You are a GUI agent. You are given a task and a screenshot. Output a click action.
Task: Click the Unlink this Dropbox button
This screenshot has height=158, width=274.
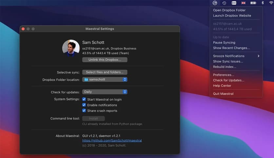click(105, 60)
